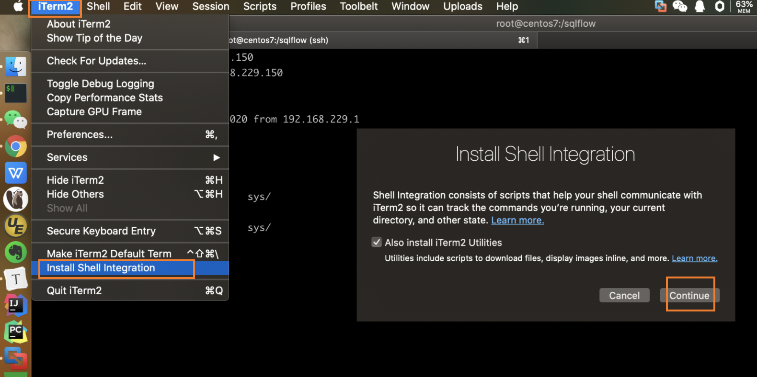The width and height of the screenshot is (757, 377).
Task: Expand the Services submenu arrow
Action: [x=217, y=157]
